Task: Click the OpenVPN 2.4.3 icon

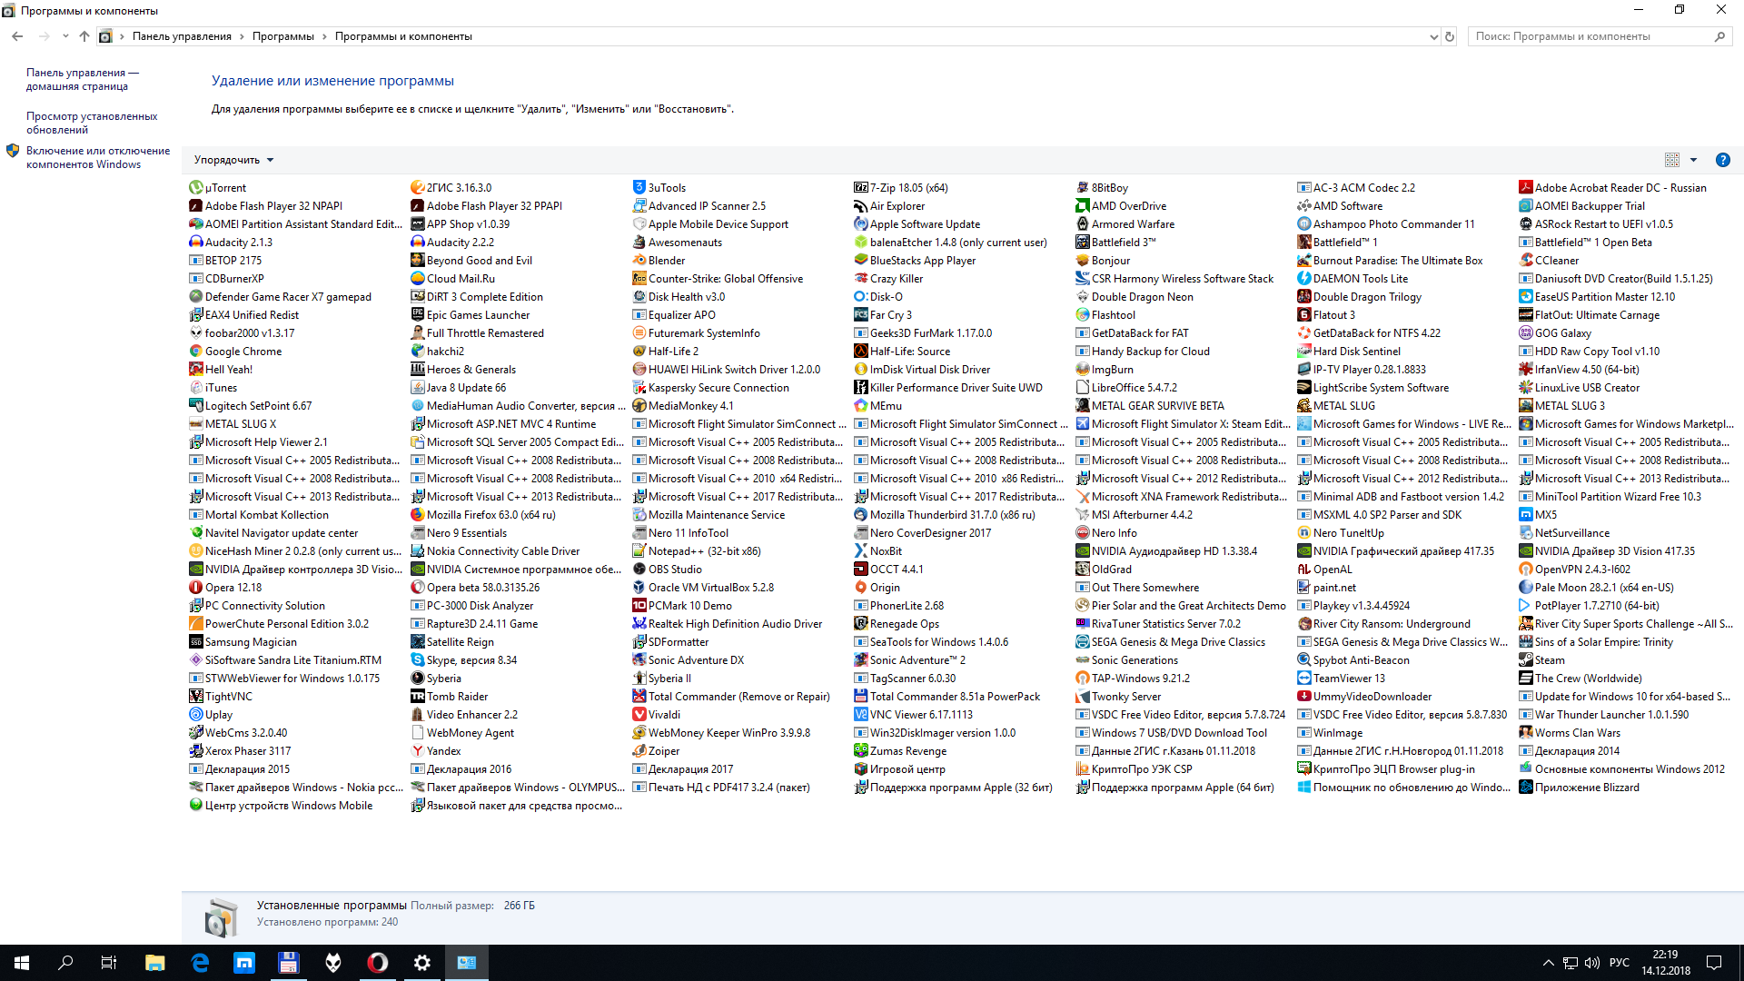Action: [x=1525, y=570]
